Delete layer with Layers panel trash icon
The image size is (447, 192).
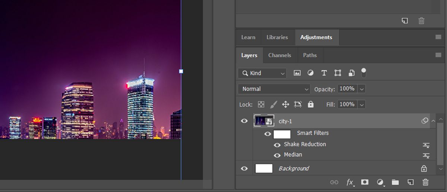click(425, 182)
